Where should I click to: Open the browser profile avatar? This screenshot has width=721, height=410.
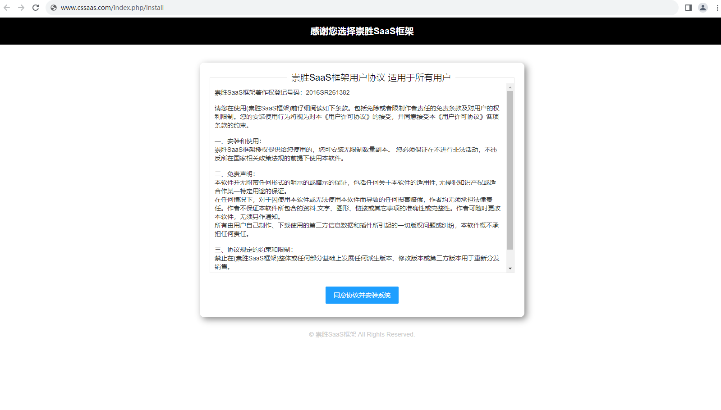(703, 8)
